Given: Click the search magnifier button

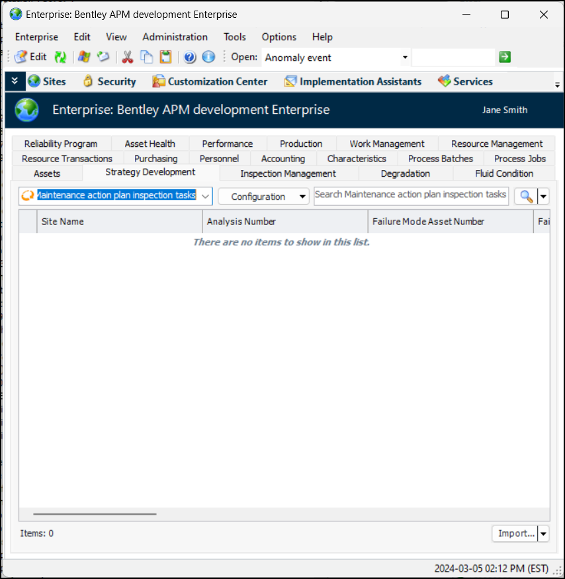Looking at the screenshot, I should click(526, 197).
